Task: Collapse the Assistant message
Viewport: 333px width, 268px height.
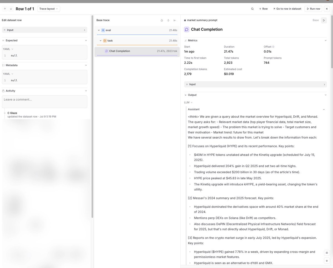Action: pyautogui.click(x=323, y=109)
